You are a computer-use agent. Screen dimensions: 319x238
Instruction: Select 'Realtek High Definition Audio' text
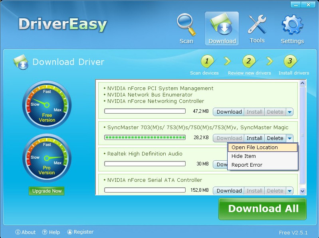(145, 154)
